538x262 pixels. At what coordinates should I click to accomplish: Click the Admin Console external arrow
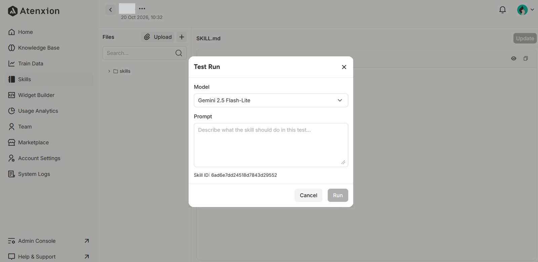click(x=87, y=241)
